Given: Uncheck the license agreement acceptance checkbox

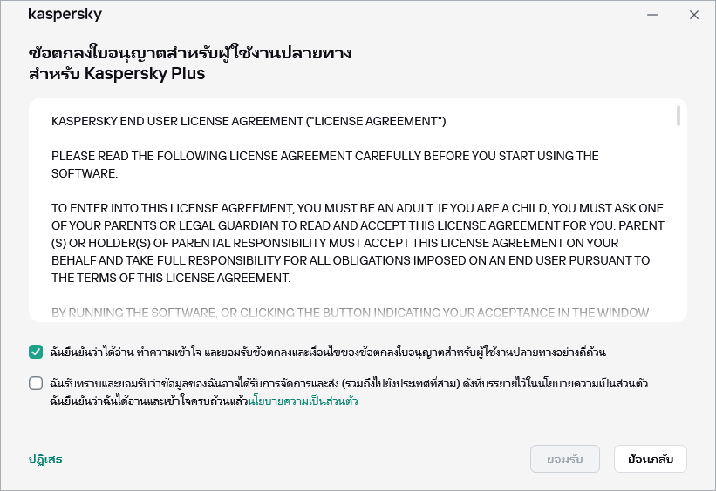Looking at the screenshot, I should point(36,352).
